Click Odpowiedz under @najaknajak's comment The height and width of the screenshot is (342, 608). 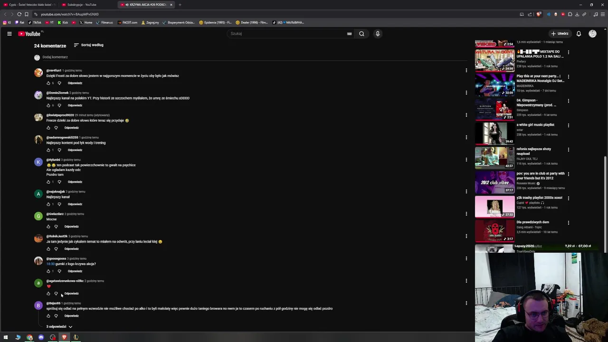click(x=75, y=204)
